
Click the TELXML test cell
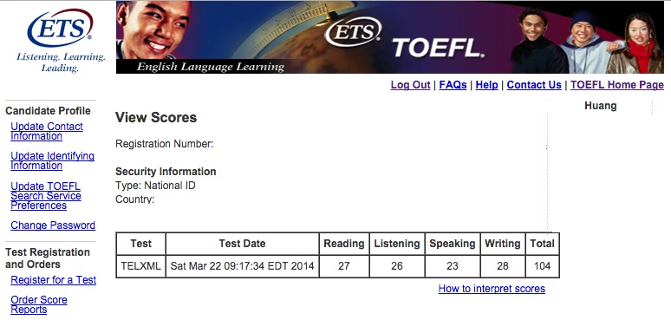click(140, 266)
